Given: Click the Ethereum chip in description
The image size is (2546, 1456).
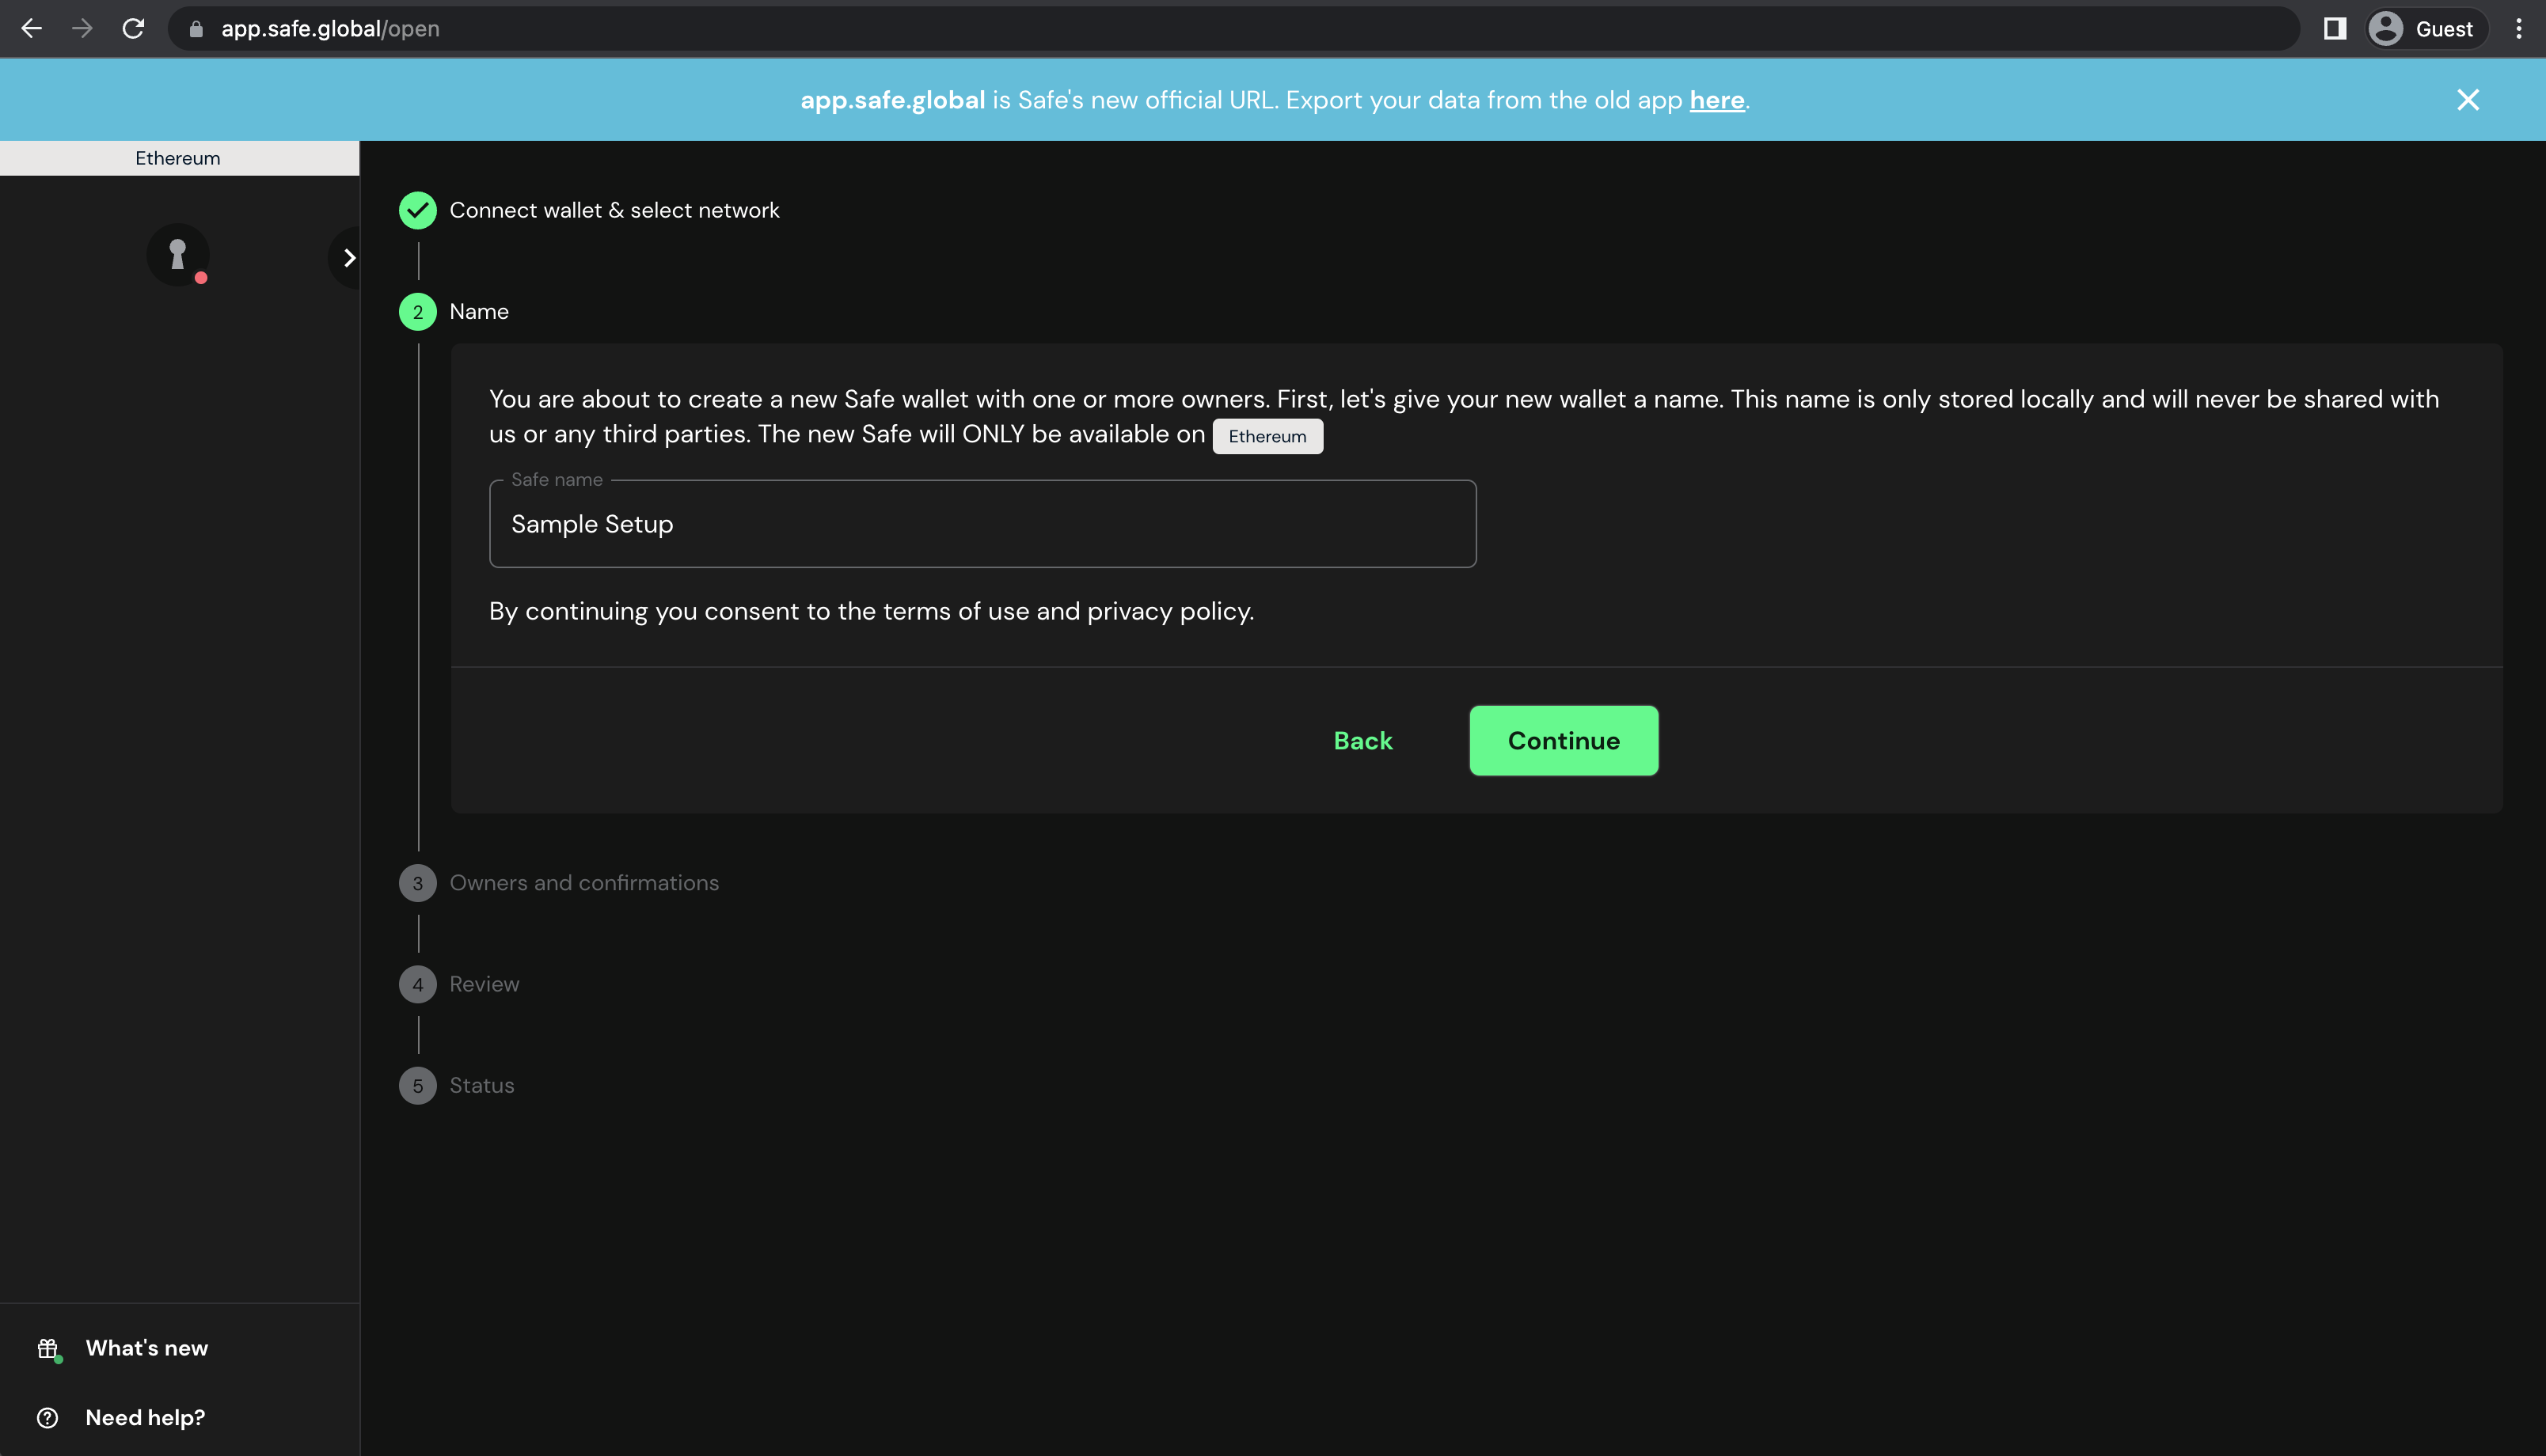Looking at the screenshot, I should coord(1267,436).
